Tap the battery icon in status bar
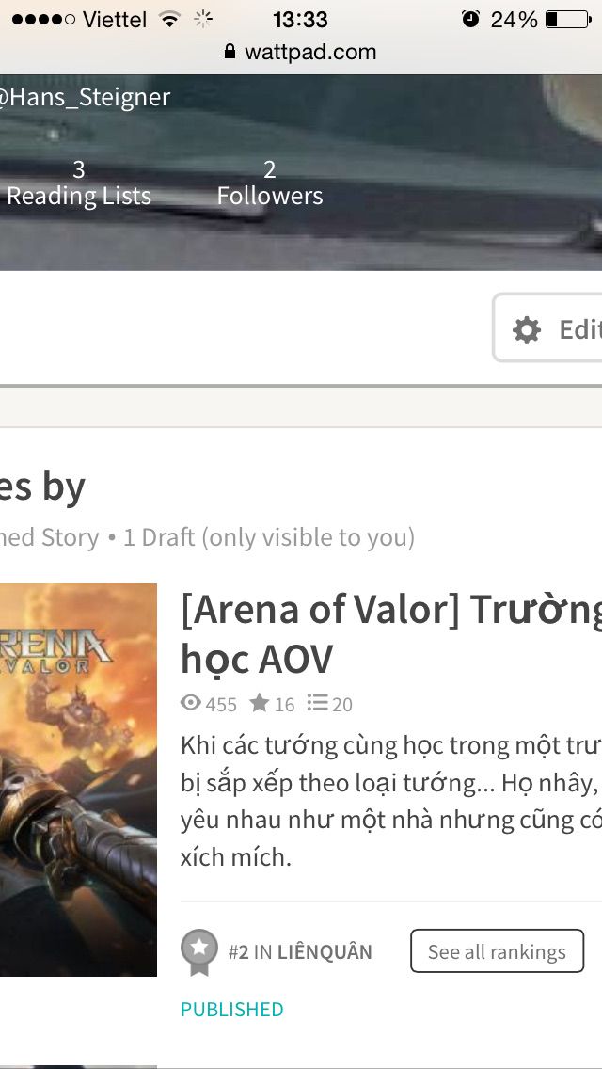The height and width of the screenshot is (1069, 602). coord(568,19)
